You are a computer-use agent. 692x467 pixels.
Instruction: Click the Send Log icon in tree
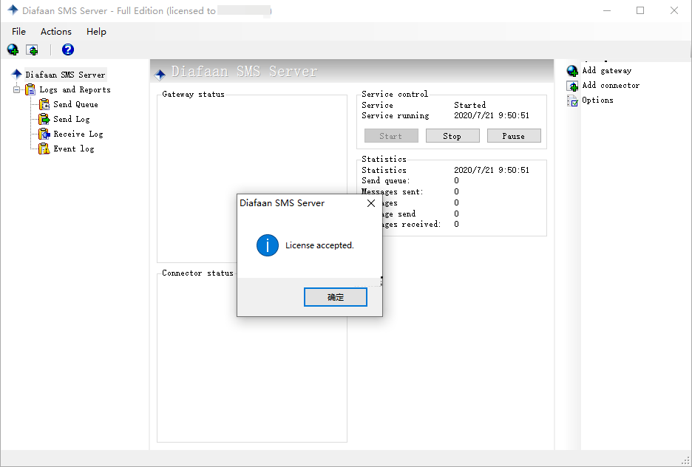[x=44, y=119]
